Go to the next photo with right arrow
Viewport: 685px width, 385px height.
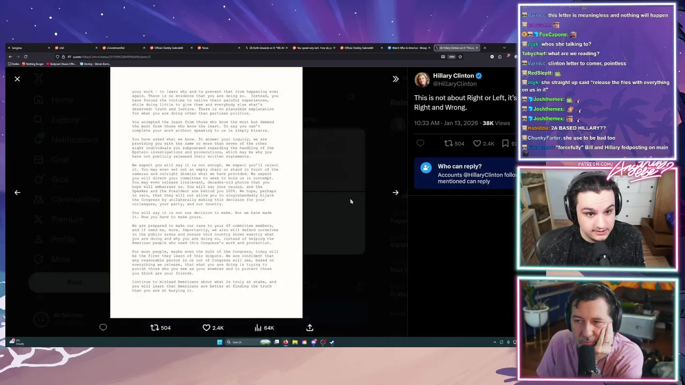tap(395, 192)
